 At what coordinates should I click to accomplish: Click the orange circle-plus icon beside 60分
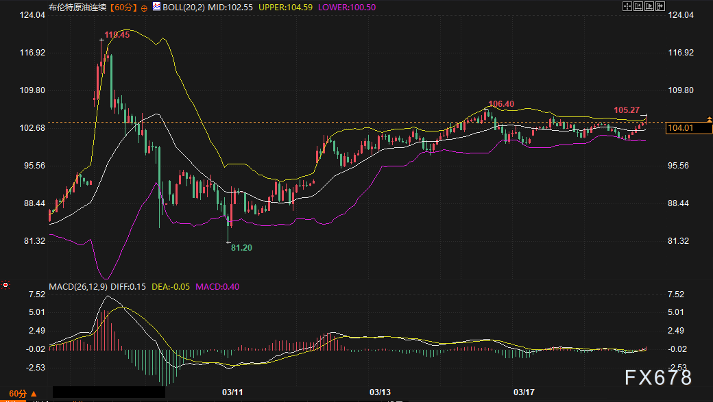pos(144,8)
